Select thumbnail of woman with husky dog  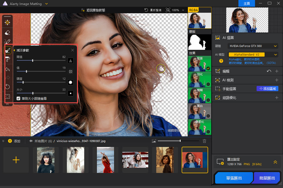(x=135, y=160)
